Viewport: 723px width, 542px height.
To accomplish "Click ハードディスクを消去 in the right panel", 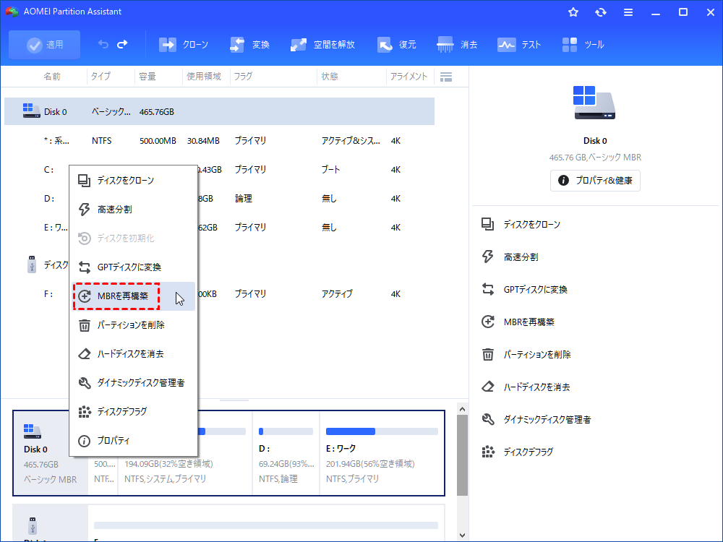I will [526, 387].
